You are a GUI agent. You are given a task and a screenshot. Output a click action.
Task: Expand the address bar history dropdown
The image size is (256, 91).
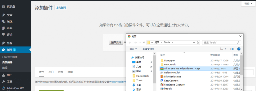tap(194, 43)
